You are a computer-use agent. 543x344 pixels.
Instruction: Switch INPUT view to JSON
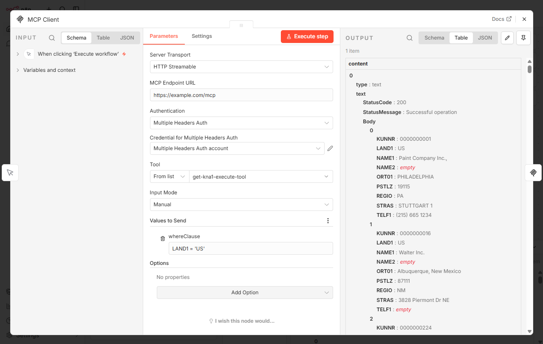click(127, 38)
